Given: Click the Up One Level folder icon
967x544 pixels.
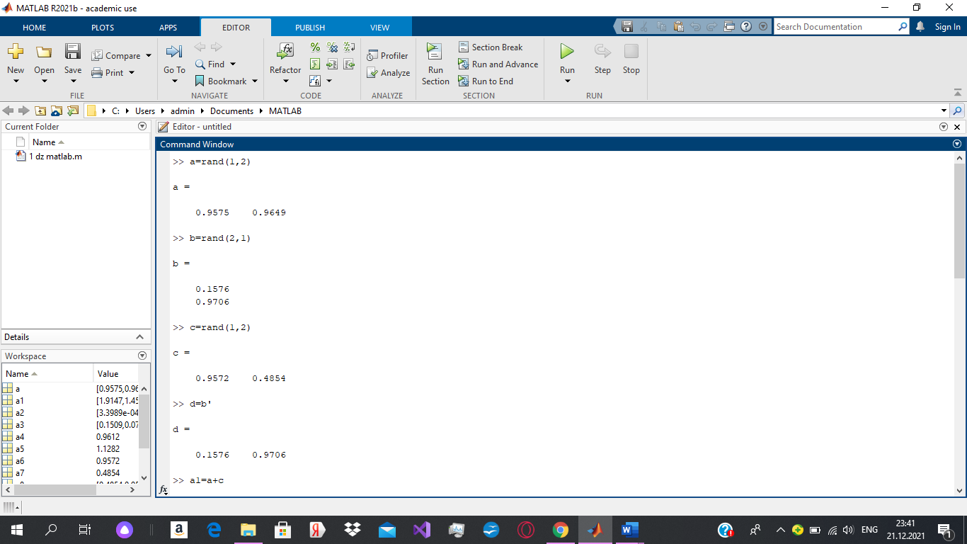Looking at the screenshot, I should (x=40, y=110).
